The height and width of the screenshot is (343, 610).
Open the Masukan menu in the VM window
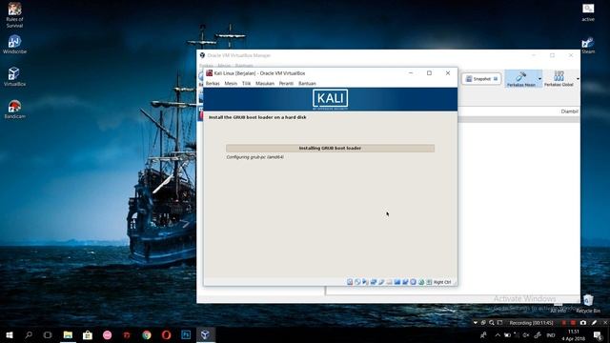(265, 83)
